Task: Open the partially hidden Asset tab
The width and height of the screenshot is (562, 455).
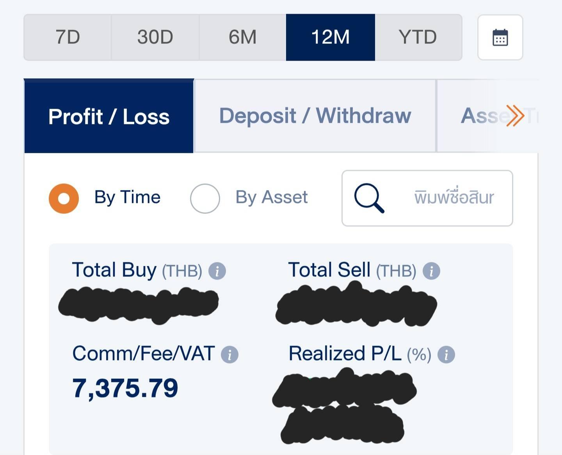Action: tap(488, 116)
